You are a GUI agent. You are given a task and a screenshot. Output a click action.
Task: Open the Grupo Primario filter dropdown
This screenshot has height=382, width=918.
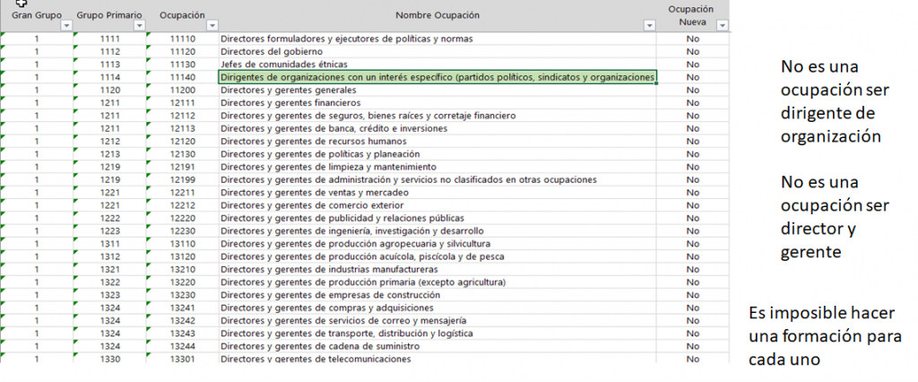(x=138, y=26)
